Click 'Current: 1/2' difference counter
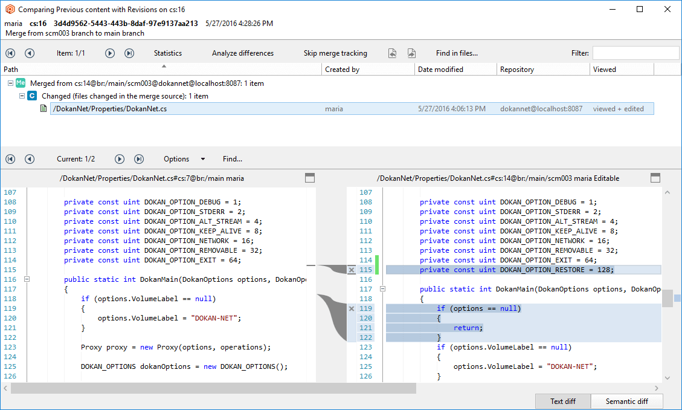This screenshot has height=410, width=682. [76, 159]
